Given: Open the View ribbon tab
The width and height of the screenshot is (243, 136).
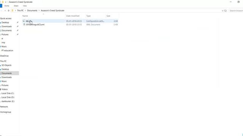Looking at the screenshot, I should [25, 6].
